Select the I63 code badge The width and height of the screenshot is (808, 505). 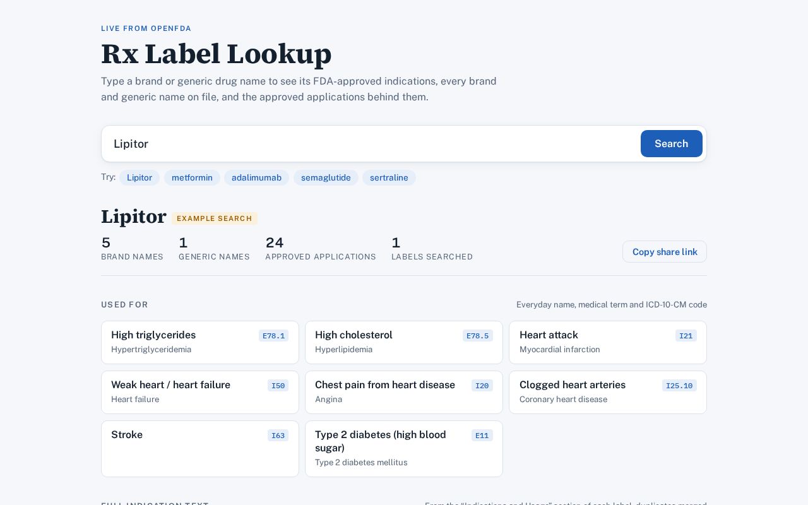(x=278, y=436)
